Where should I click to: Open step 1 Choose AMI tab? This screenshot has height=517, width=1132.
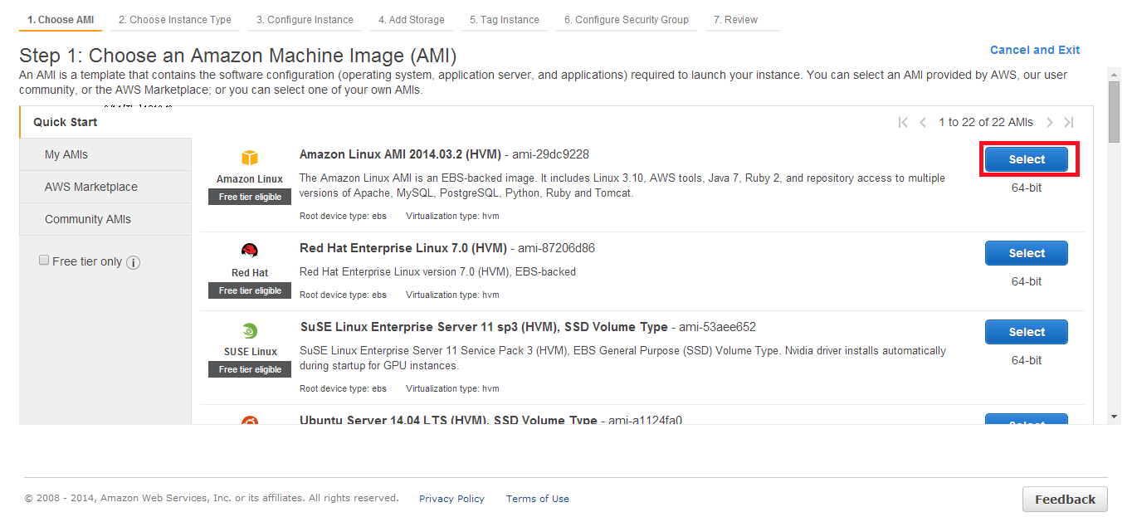click(61, 20)
